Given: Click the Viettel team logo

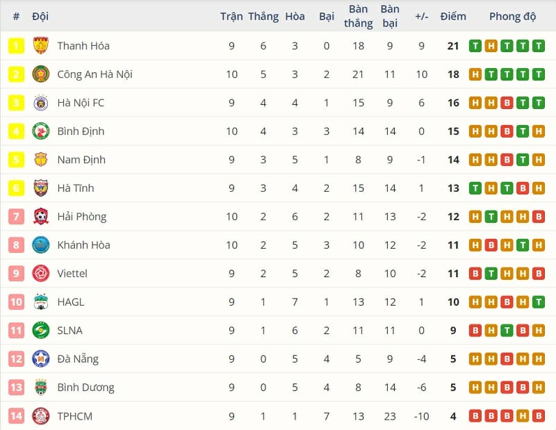Looking at the screenshot, I should (40, 274).
